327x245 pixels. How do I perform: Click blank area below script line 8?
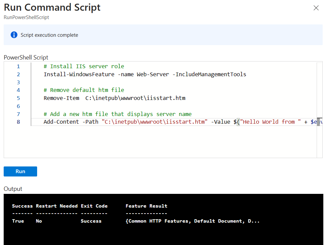(x=160, y=142)
